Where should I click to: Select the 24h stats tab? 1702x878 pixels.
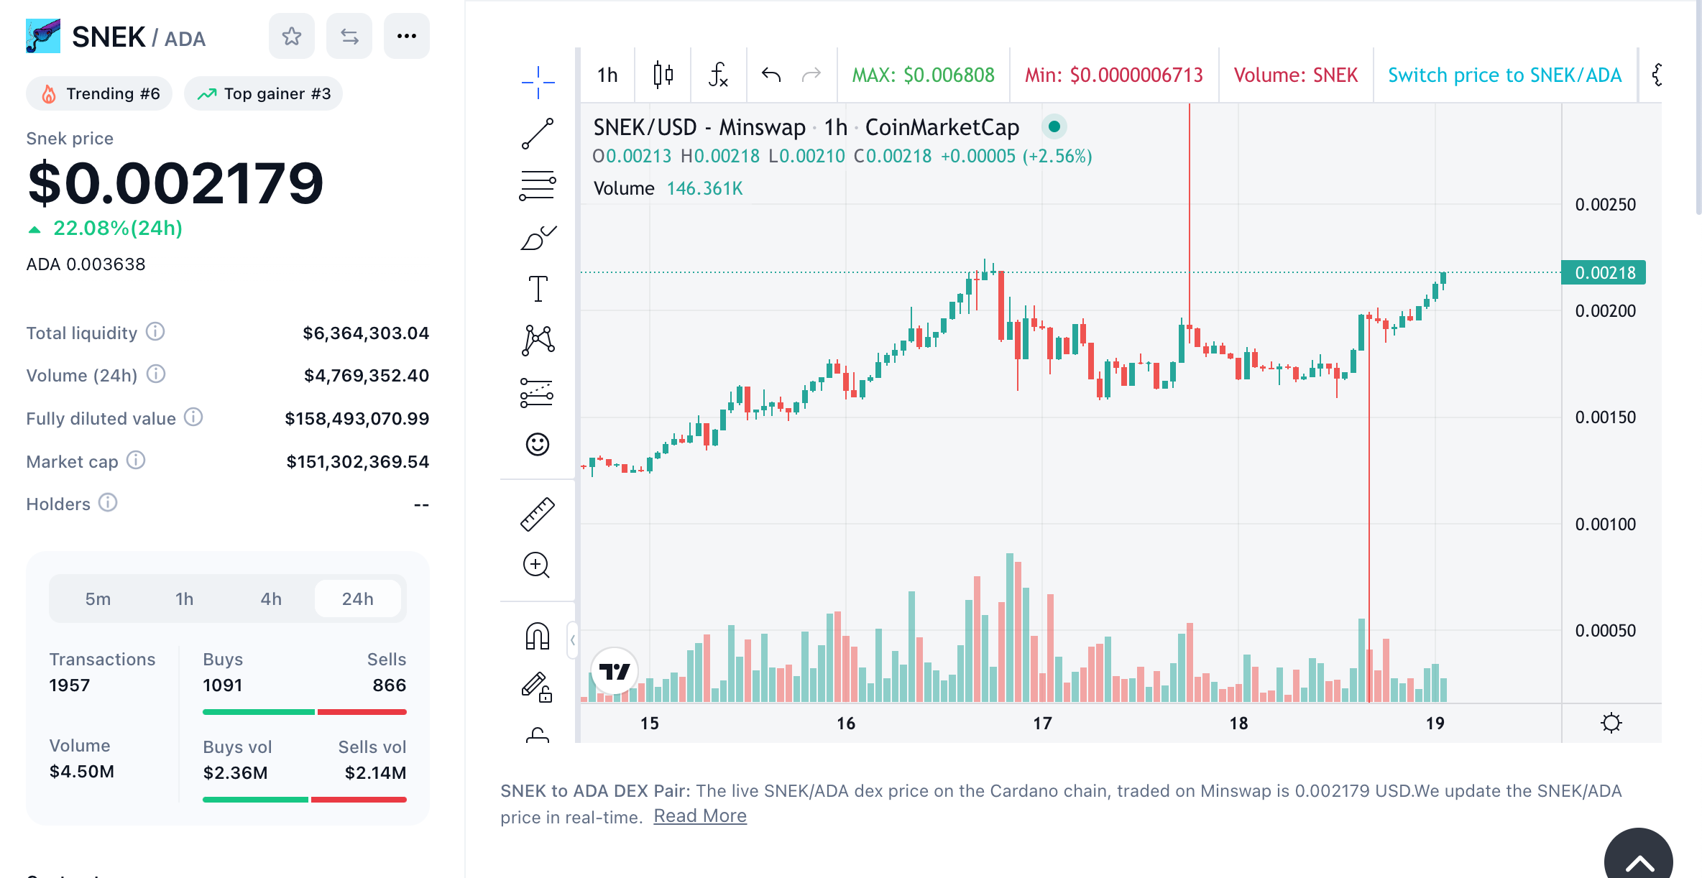tap(358, 599)
